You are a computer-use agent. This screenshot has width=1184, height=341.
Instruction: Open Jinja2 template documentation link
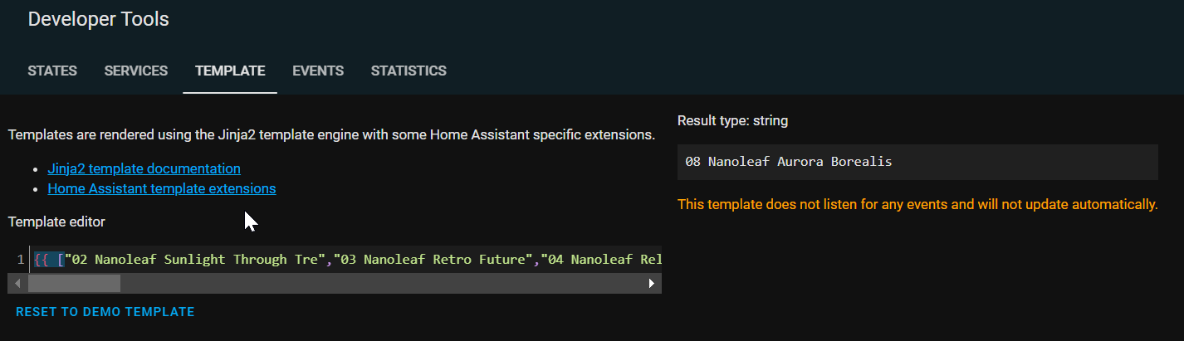coord(144,169)
